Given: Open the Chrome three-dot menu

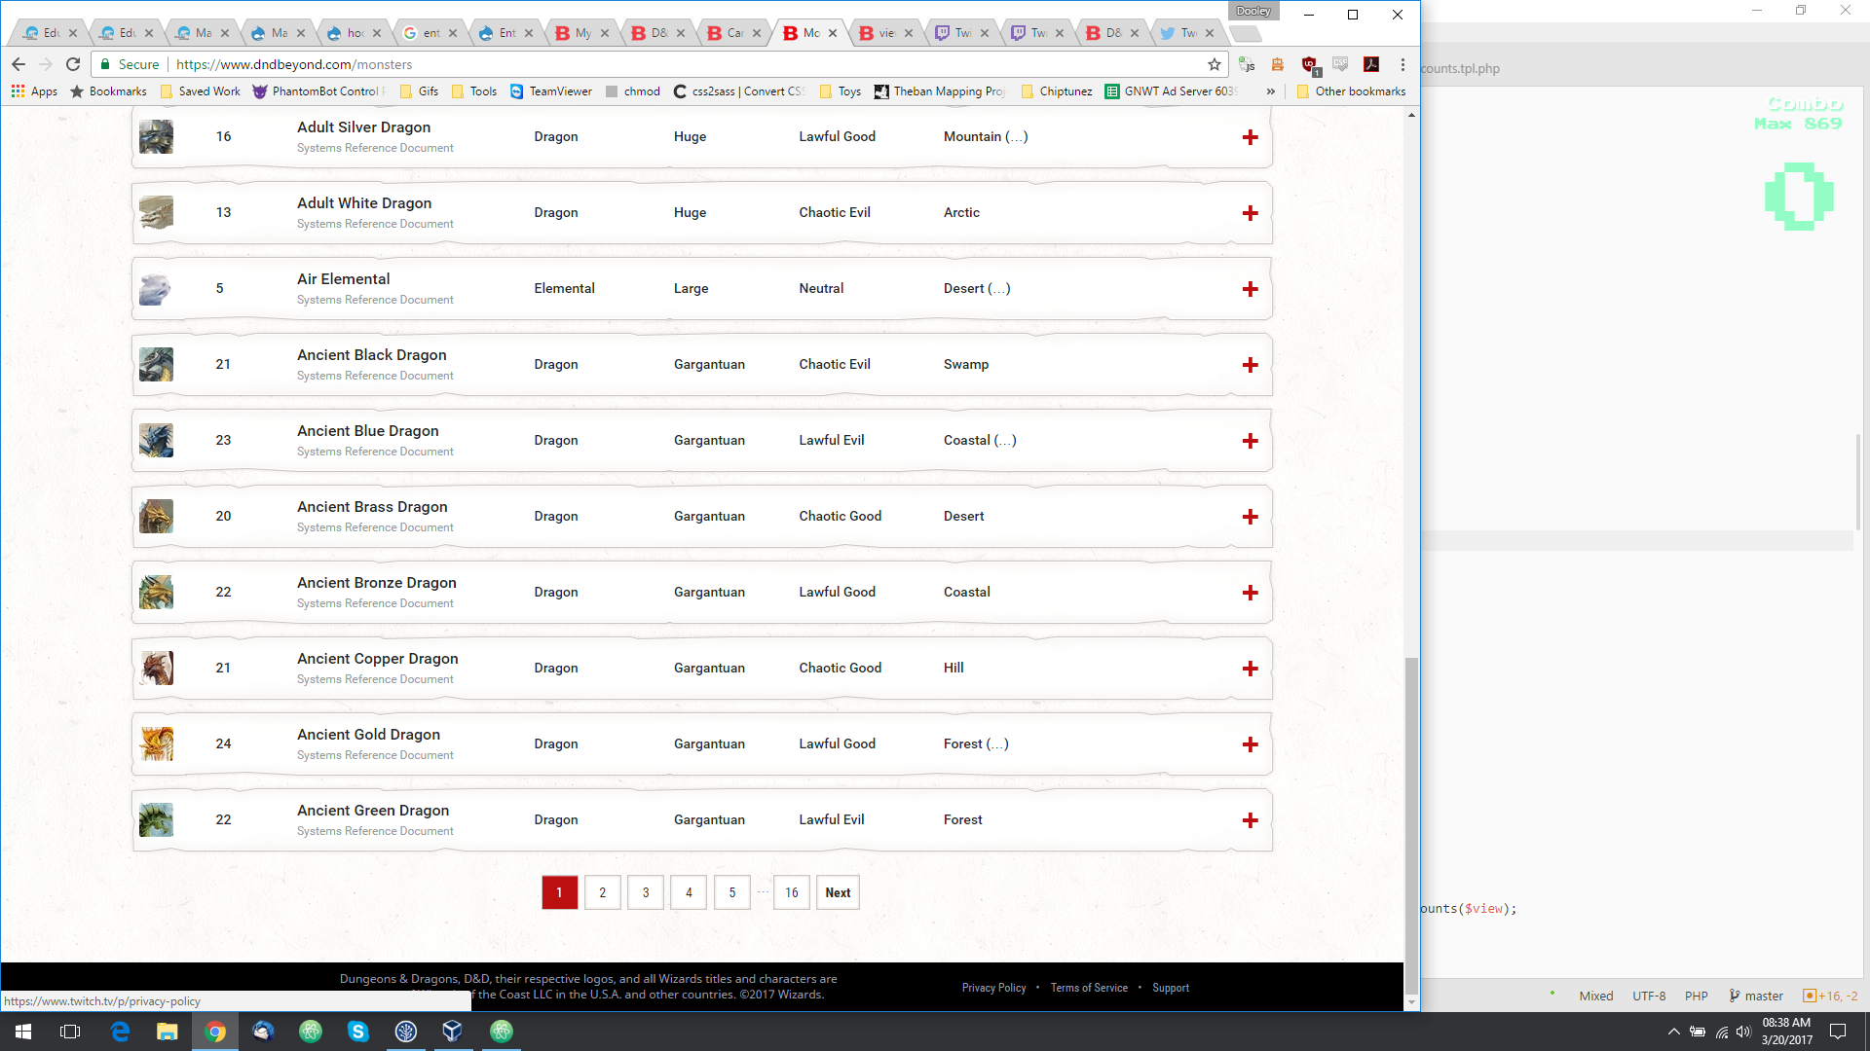Looking at the screenshot, I should click(x=1402, y=64).
